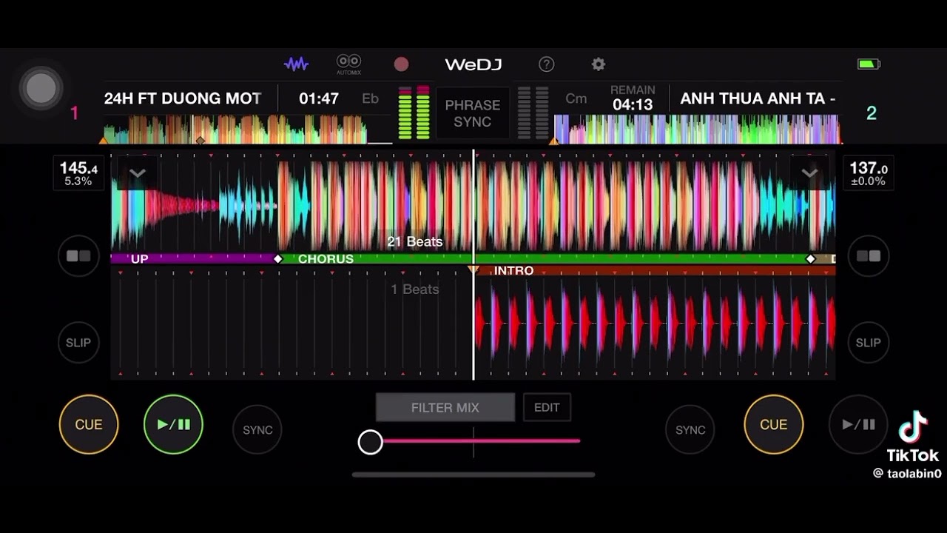Open deck 2 pad mode icon
The width and height of the screenshot is (947, 533).
point(869,256)
